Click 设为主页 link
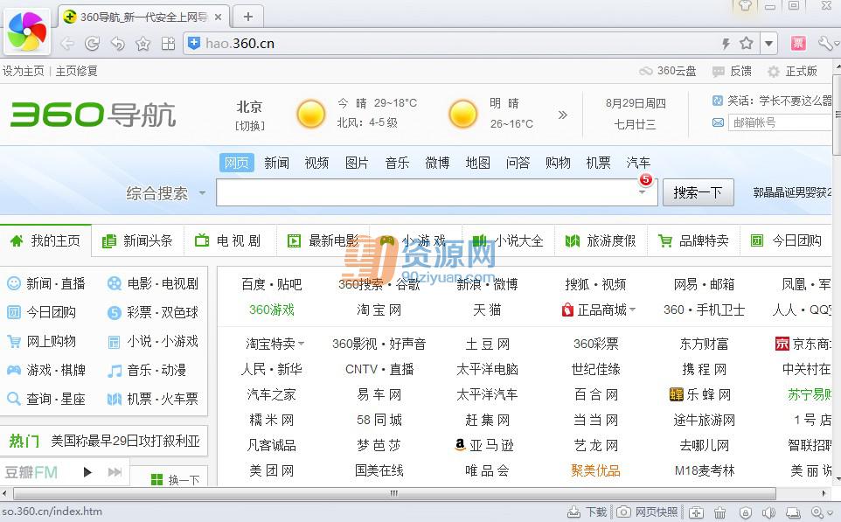This screenshot has width=841, height=522. pyautogui.click(x=23, y=71)
